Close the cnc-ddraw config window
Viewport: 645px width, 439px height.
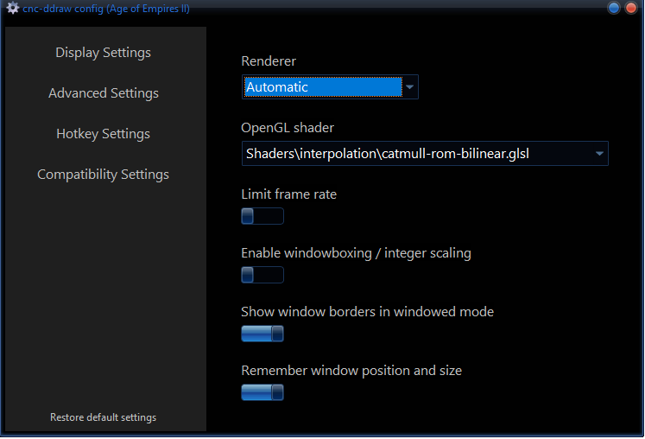(x=630, y=9)
